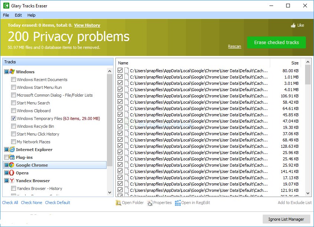Image resolution: width=314 pixels, height=227 pixels.
Task: Uncheck the 4.01 MB cache file
Action: tap(120, 89)
